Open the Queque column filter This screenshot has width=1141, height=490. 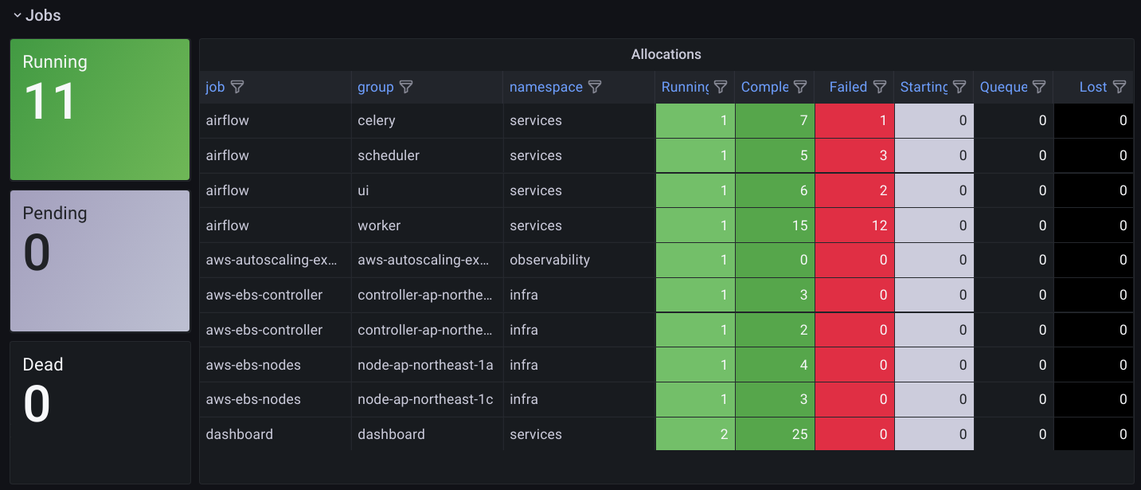[x=1039, y=87]
